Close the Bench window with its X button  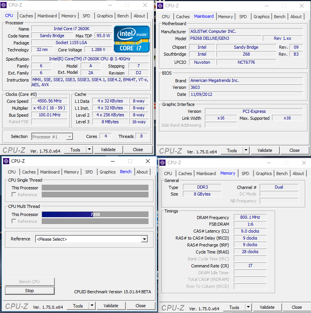pyautogui.click(x=148, y=161)
